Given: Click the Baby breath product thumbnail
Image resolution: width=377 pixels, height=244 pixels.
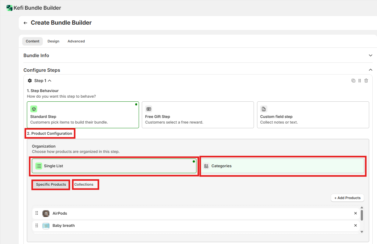Looking at the screenshot, I should pyautogui.click(x=46, y=226).
